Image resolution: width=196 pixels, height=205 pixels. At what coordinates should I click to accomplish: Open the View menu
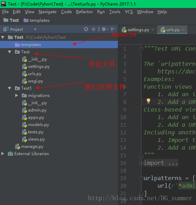(x=29, y=12)
